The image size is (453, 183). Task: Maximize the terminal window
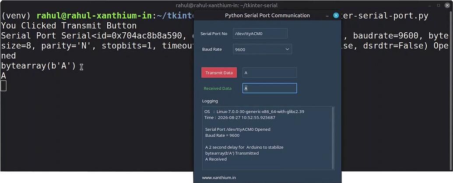tap(438, 5)
